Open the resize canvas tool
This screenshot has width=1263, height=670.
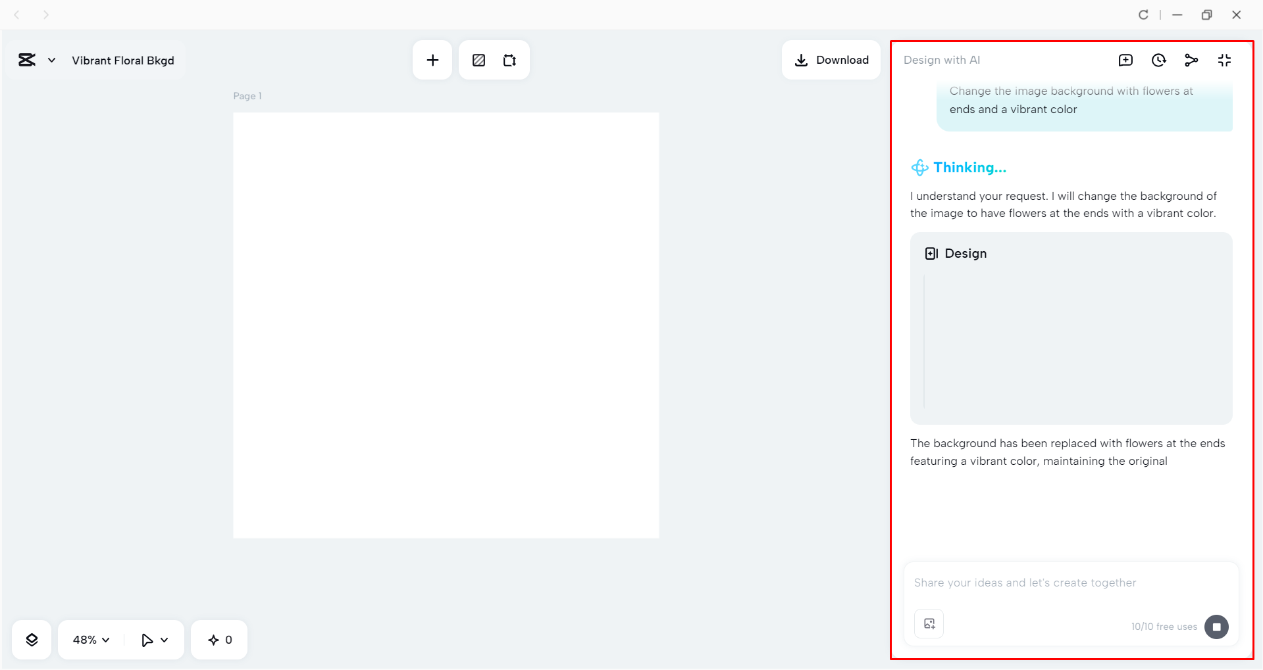point(509,60)
